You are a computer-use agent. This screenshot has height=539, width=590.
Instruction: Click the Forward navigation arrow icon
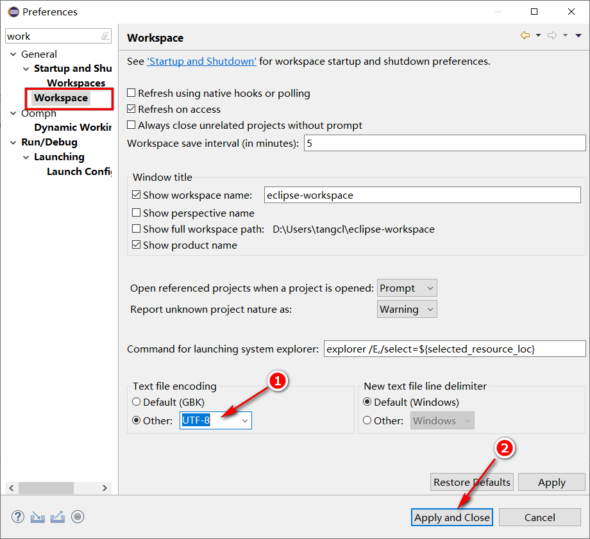552,36
